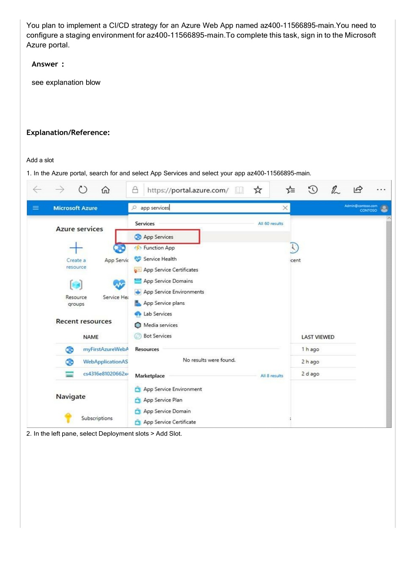
Task: Choose App Service Environments result
Action: pyautogui.click(x=173, y=292)
